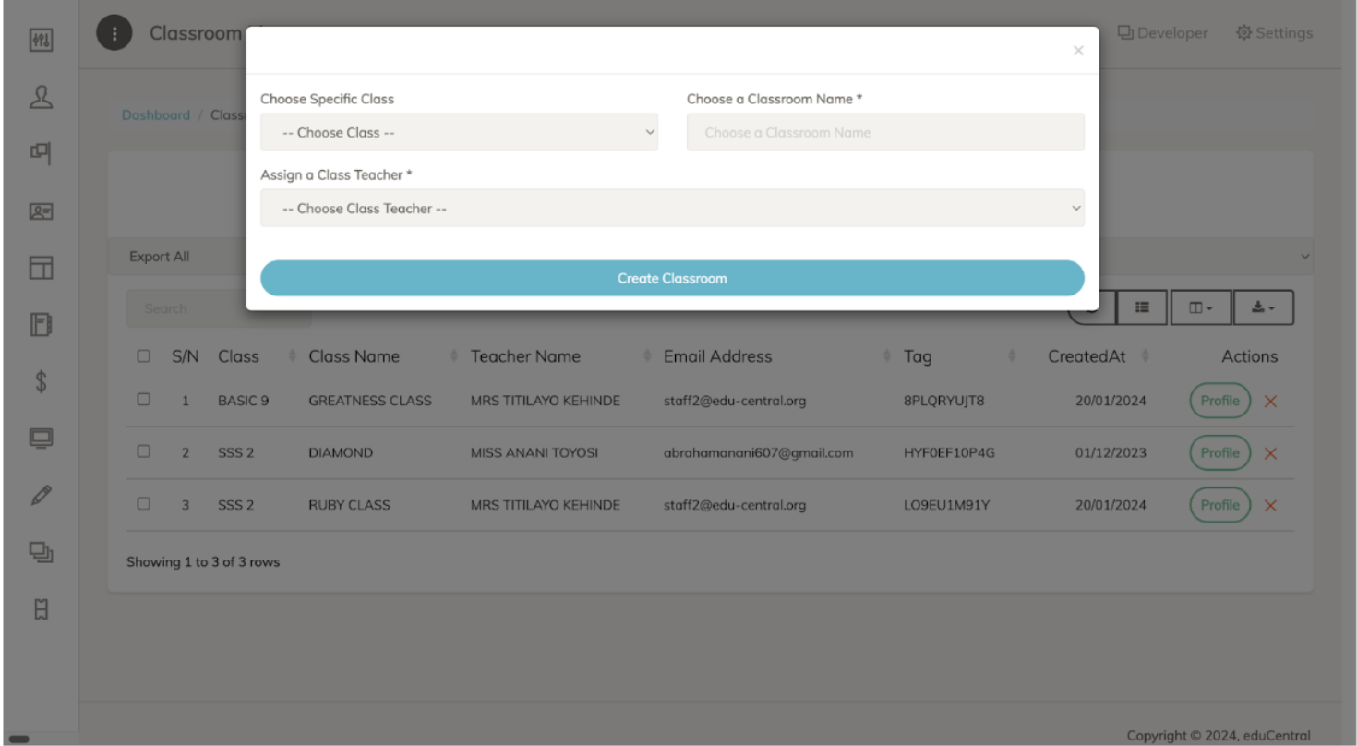Click the Choose a Classroom Name field

pyautogui.click(x=884, y=133)
